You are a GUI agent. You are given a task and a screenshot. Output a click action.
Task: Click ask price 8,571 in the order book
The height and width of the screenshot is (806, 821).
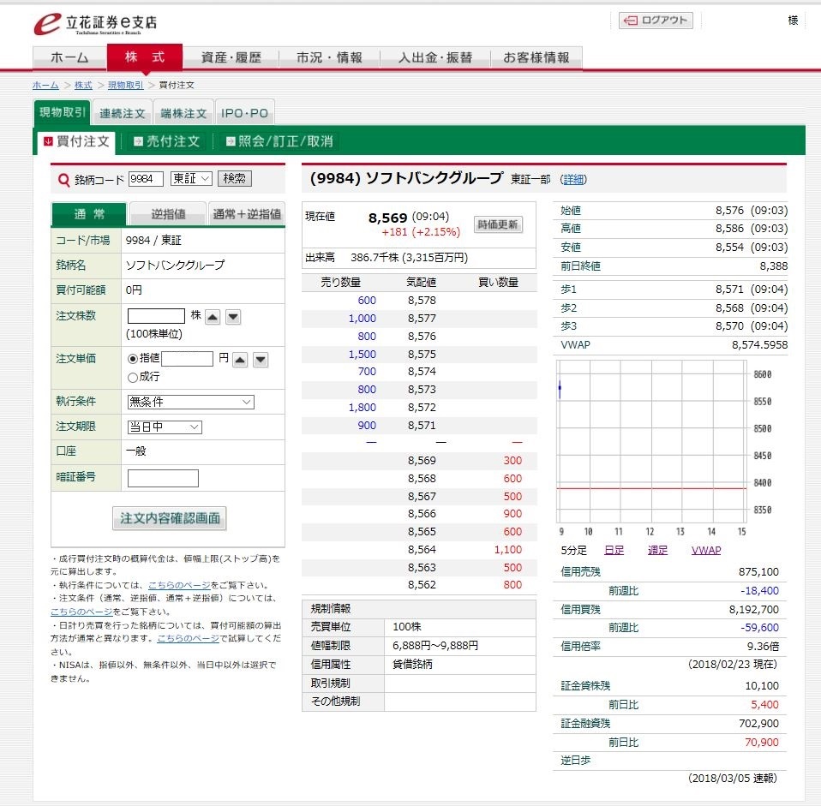422,426
